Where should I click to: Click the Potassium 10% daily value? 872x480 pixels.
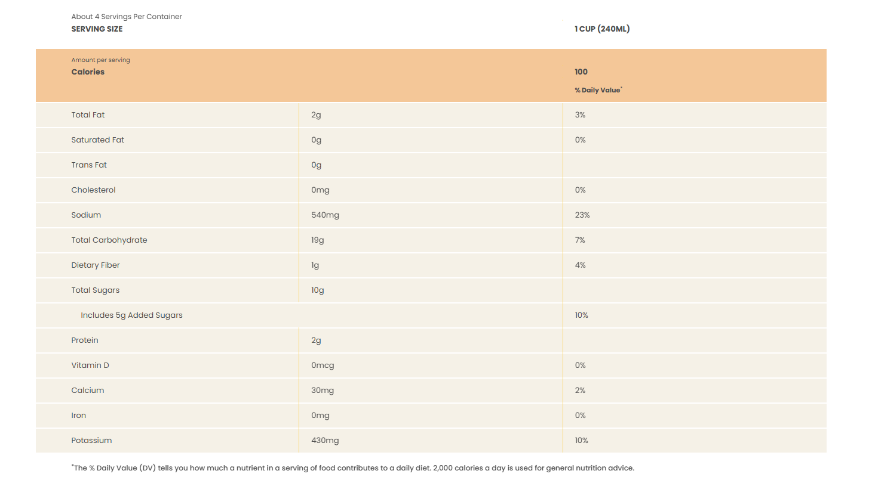[x=582, y=440]
